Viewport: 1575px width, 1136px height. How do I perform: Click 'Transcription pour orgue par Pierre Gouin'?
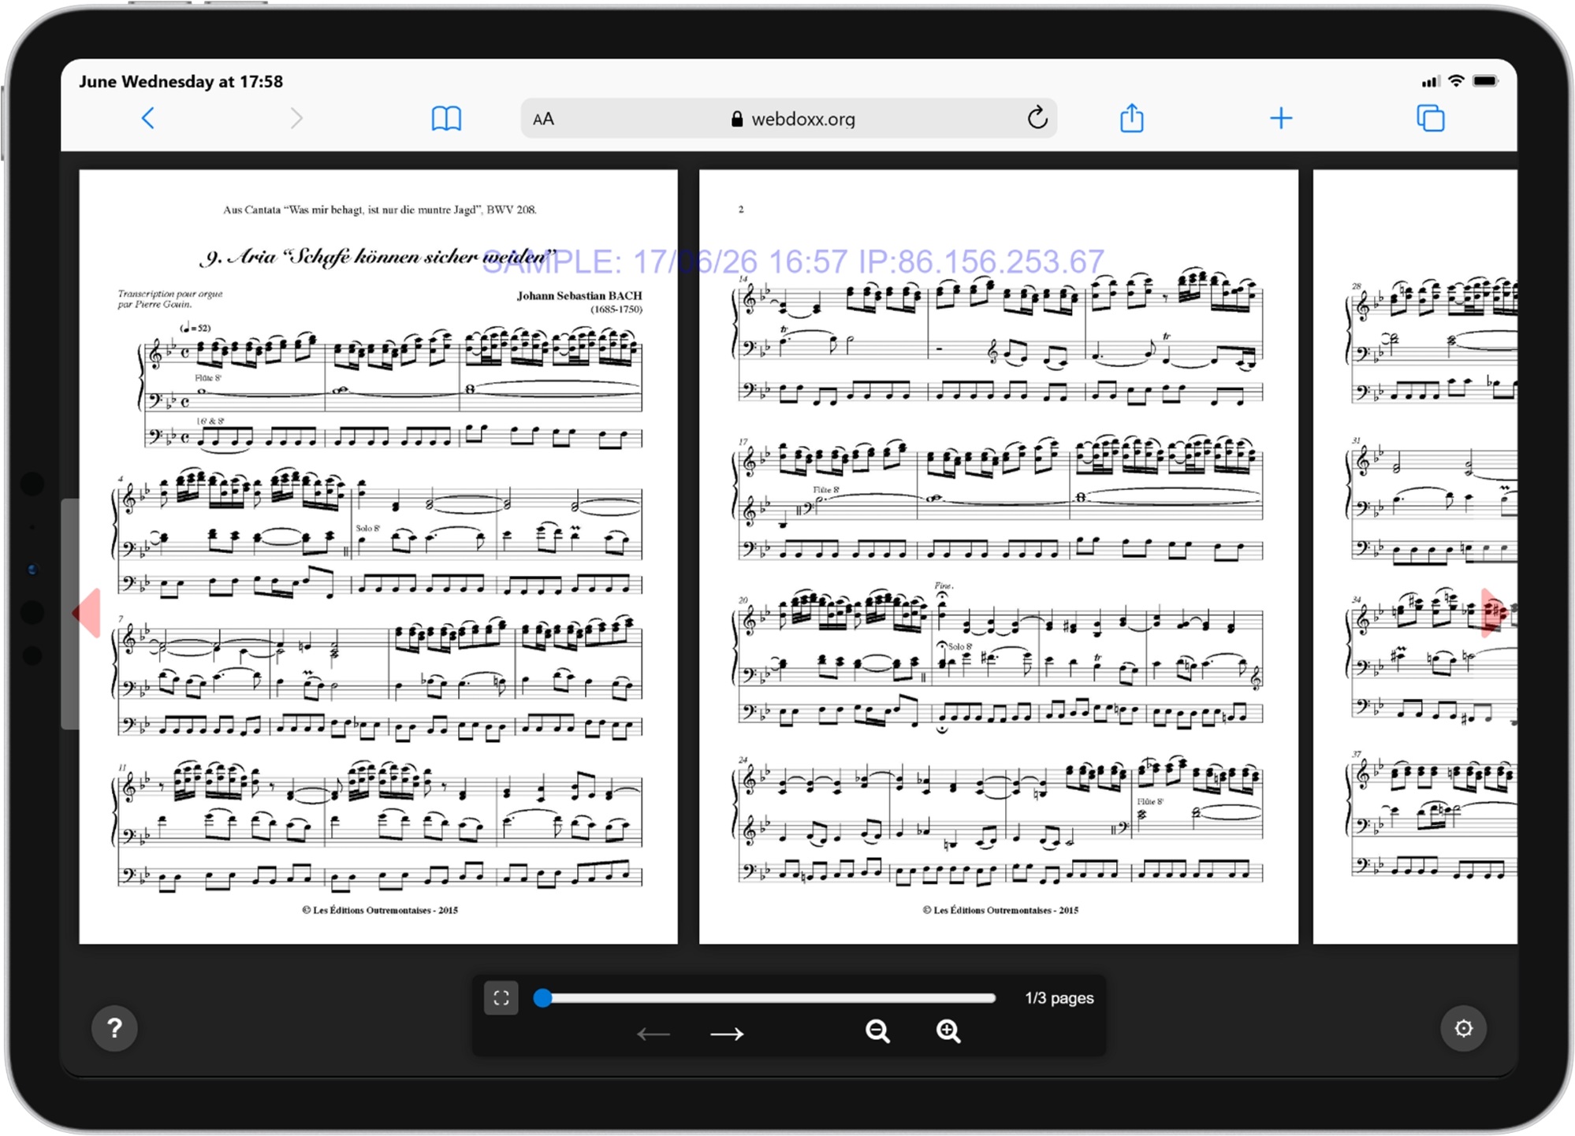pyautogui.click(x=170, y=299)
